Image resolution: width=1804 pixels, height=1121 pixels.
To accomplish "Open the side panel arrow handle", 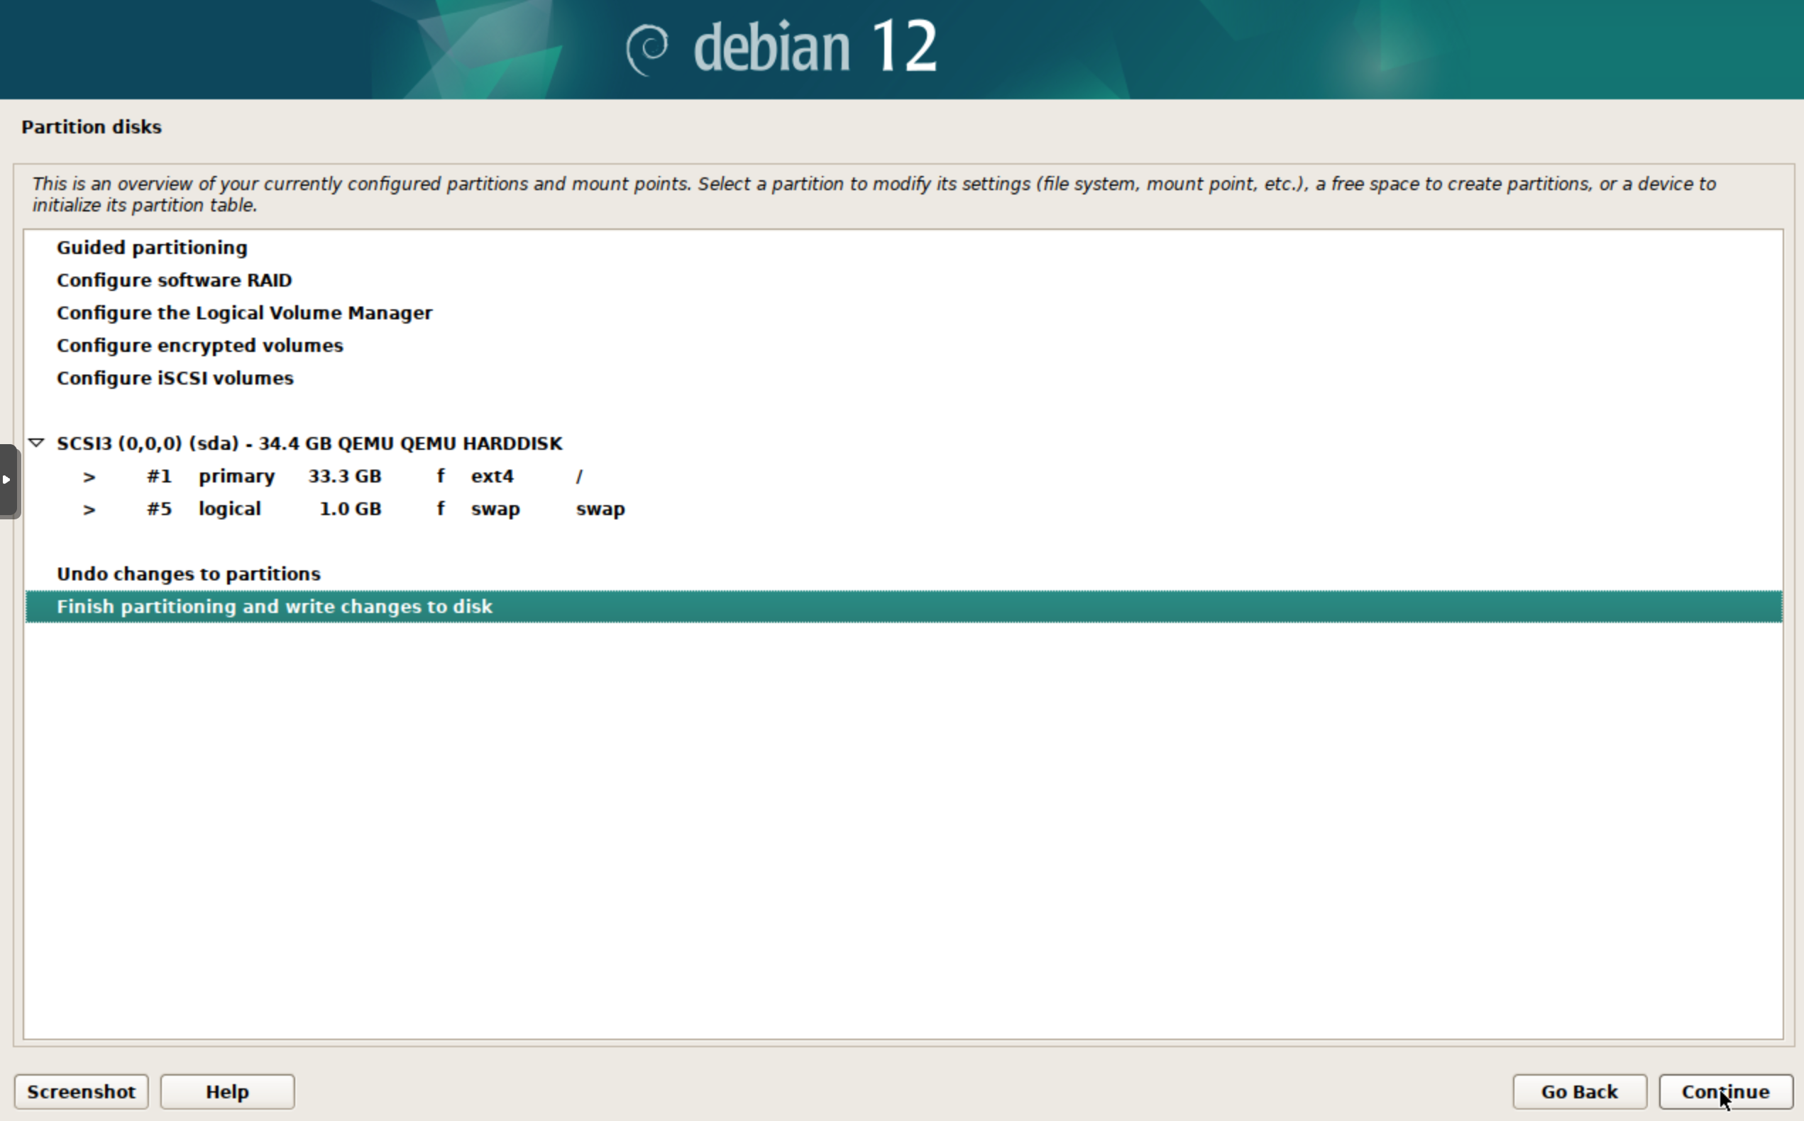I will click(9, 480).
